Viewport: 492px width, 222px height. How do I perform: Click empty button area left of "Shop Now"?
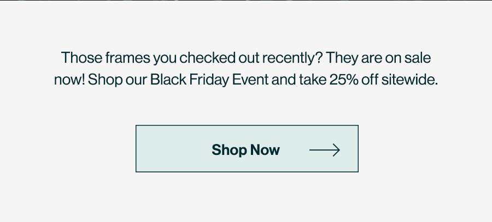[x=173, y=149]
